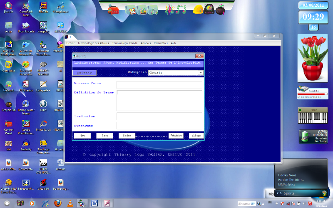Click inside the Traduction input box

(159, 116)
